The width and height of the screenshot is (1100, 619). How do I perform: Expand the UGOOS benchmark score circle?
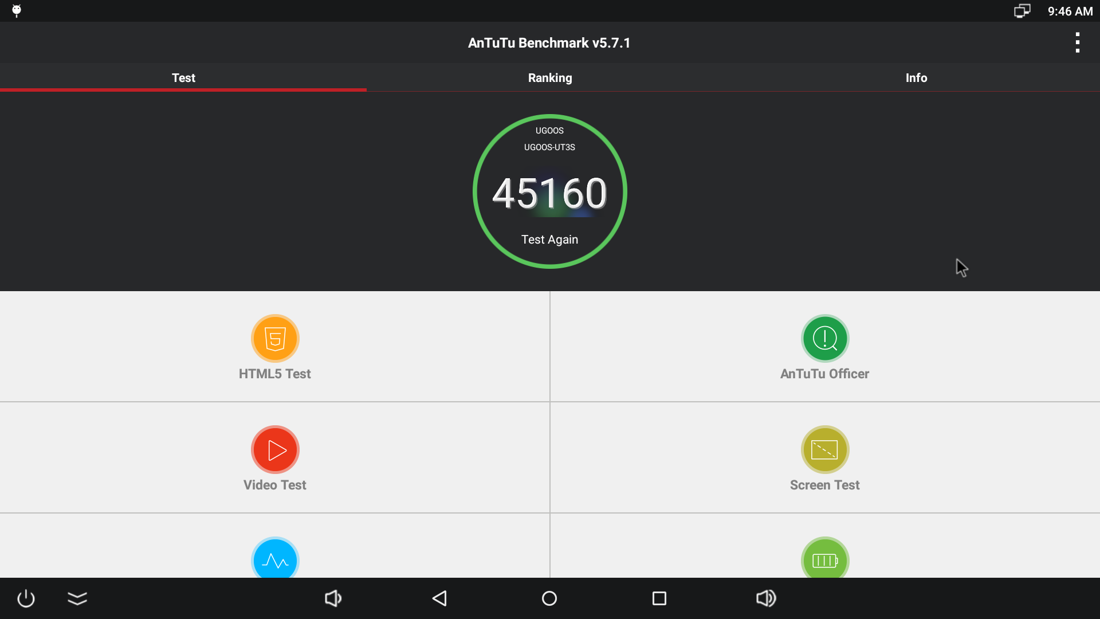549,190
